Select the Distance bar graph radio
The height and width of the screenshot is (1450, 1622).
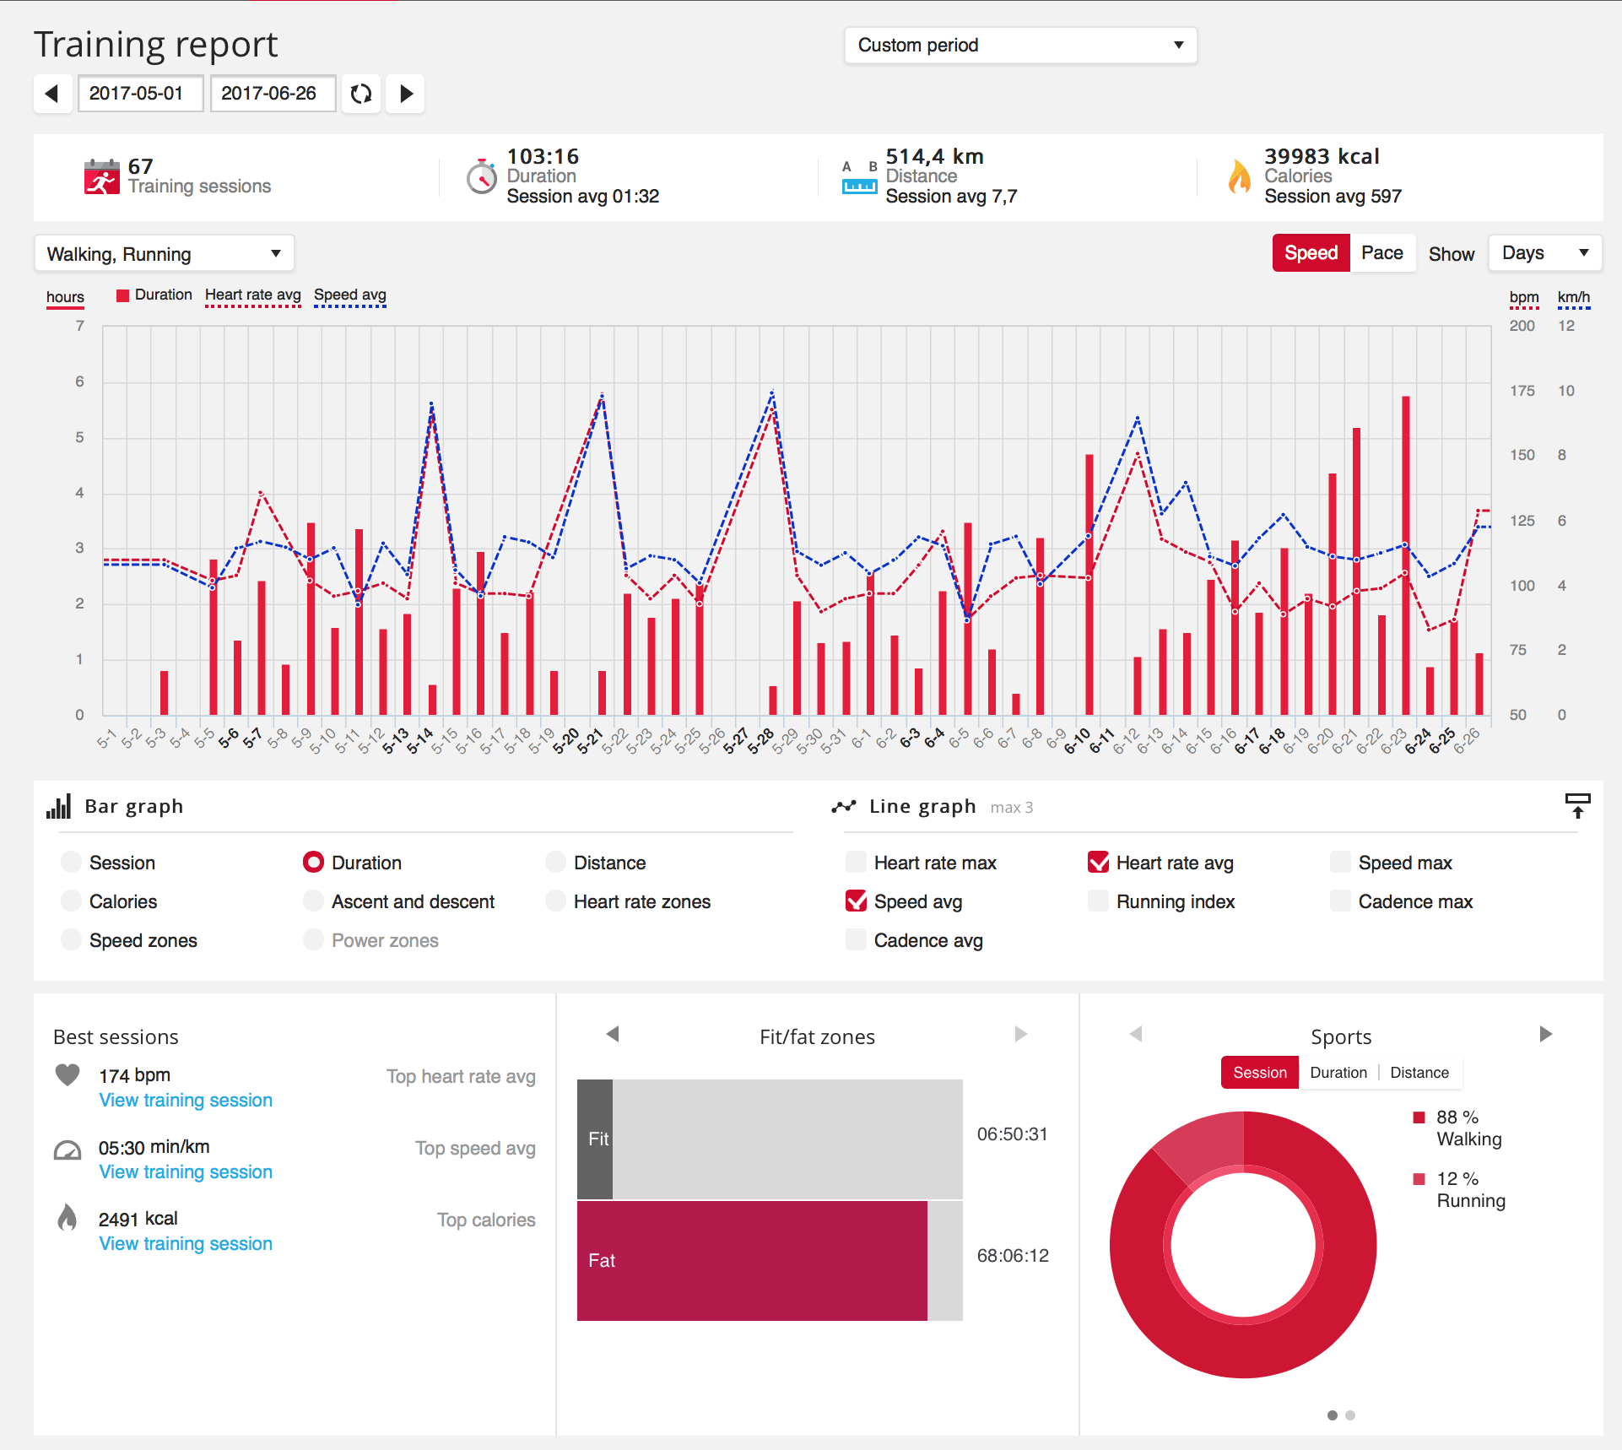click(555, 863)
